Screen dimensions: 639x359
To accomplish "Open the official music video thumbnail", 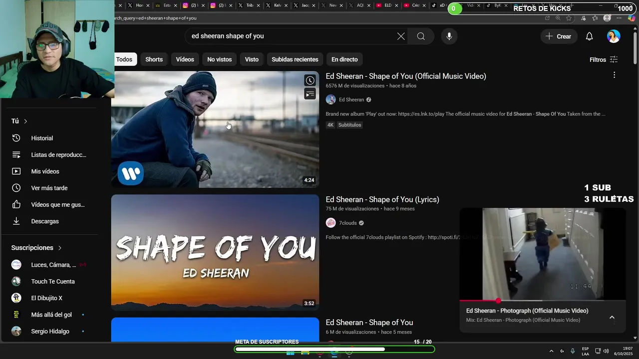I will 215,130.
